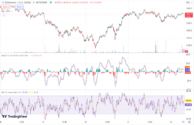Click the orange 5.8 MACD axis label
Viewport: 194px width, 125px height.
click(x=188, y=67)
